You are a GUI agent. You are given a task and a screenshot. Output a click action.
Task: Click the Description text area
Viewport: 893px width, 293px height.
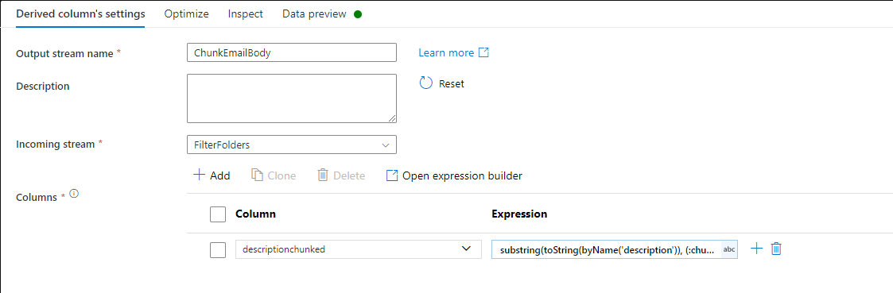tap(292, 98)
